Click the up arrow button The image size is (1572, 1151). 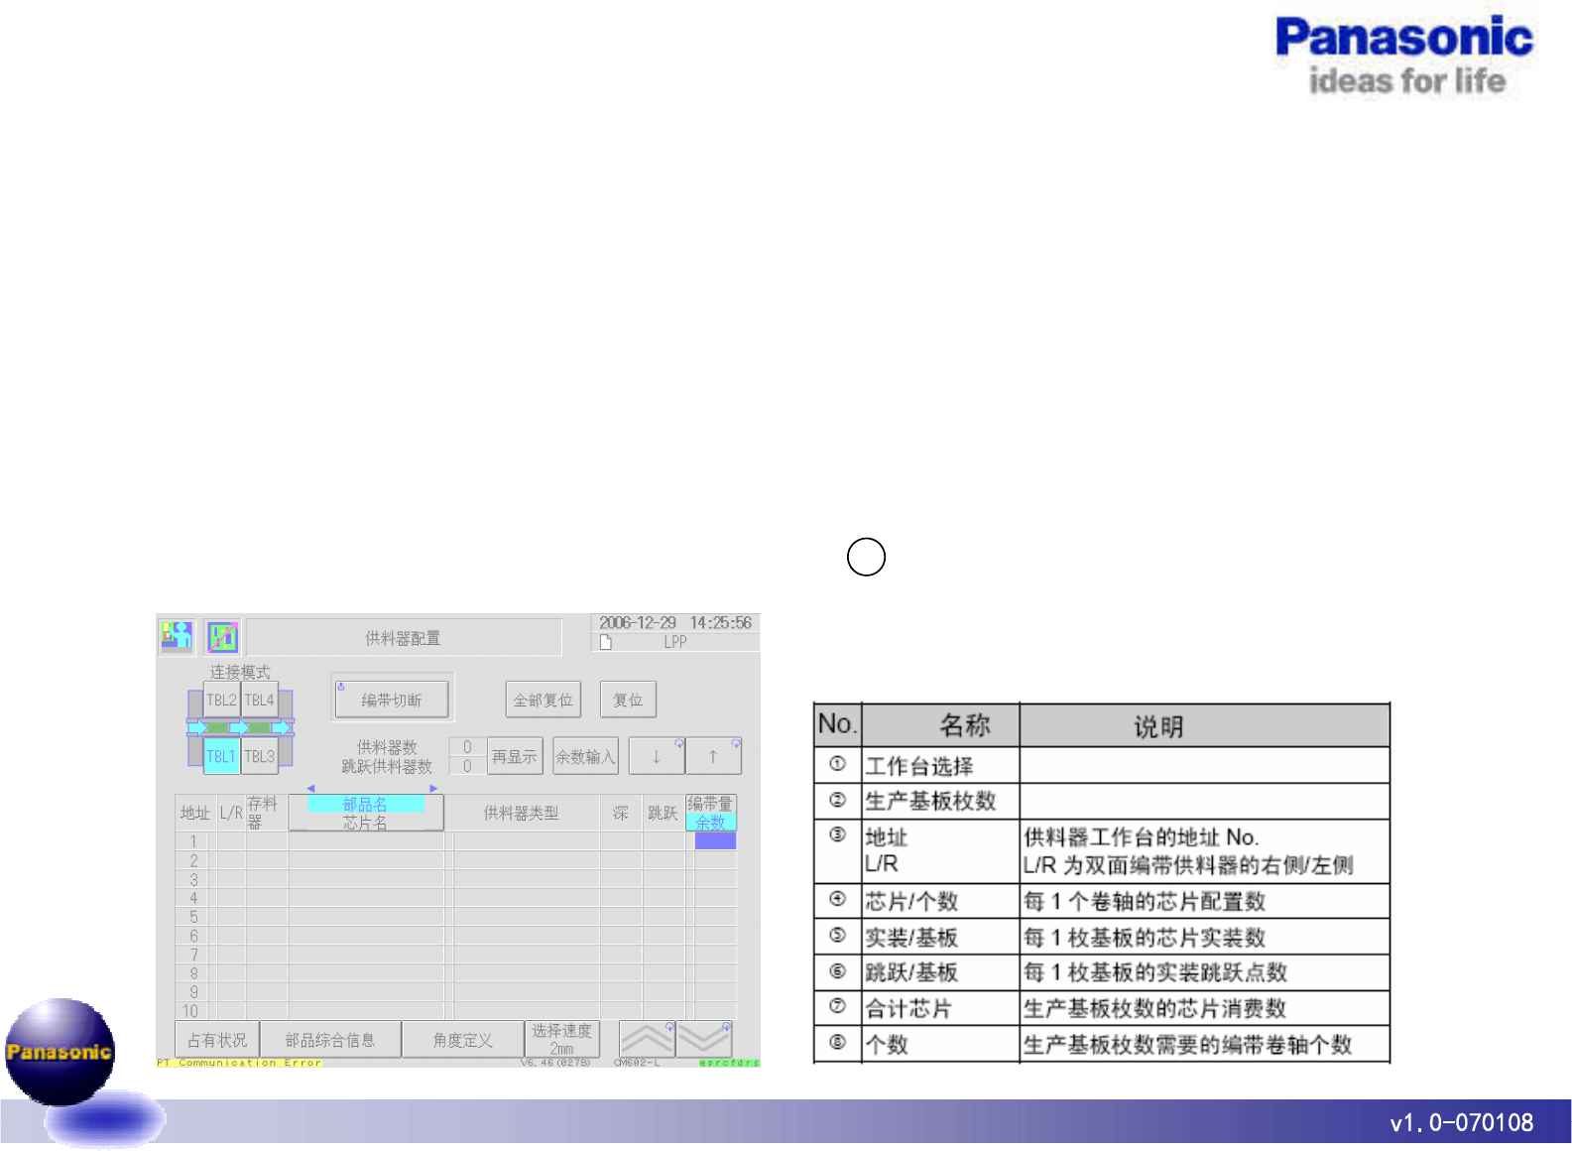point(713,756)
